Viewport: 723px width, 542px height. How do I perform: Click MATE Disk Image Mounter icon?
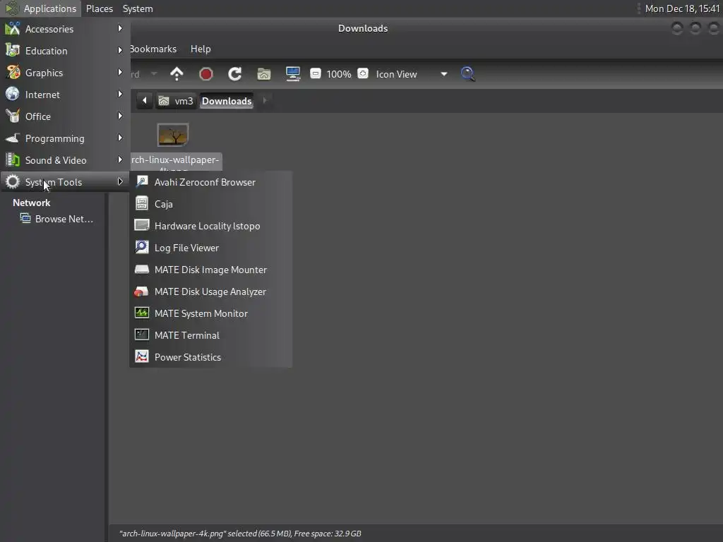[141, 269]
